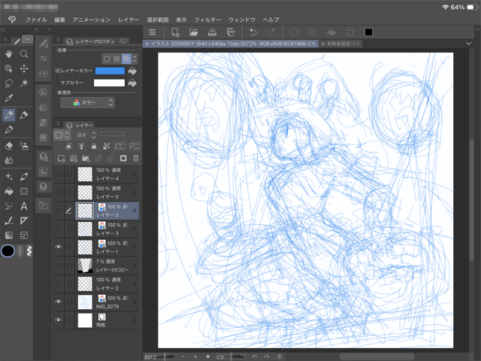Open file with folder icon in command bar
Screen dimensions: 481x361
(194, 32)
